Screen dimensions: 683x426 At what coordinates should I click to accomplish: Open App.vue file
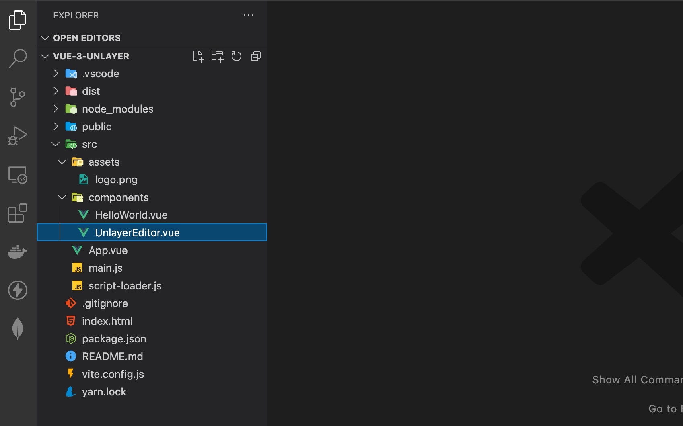(x=152, y=250)
